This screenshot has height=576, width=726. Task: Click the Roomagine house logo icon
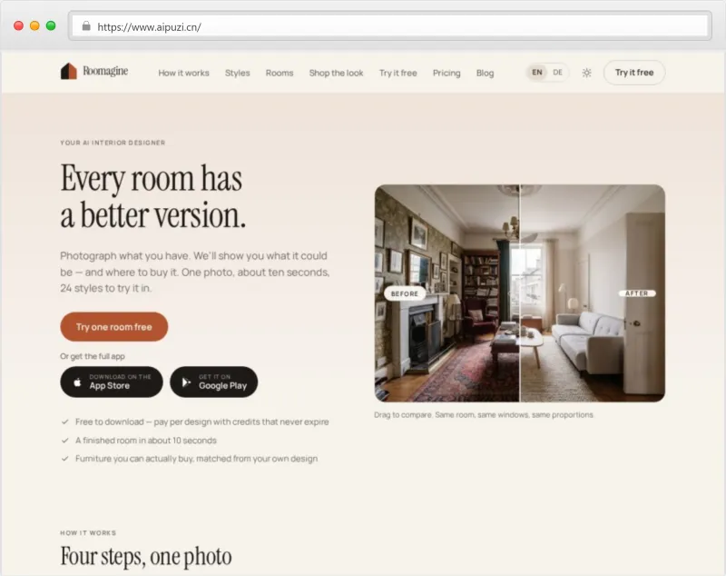(69, 72)
